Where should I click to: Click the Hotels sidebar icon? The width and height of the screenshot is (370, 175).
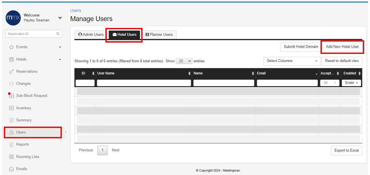pyautogui.click(x=11, y=59)
